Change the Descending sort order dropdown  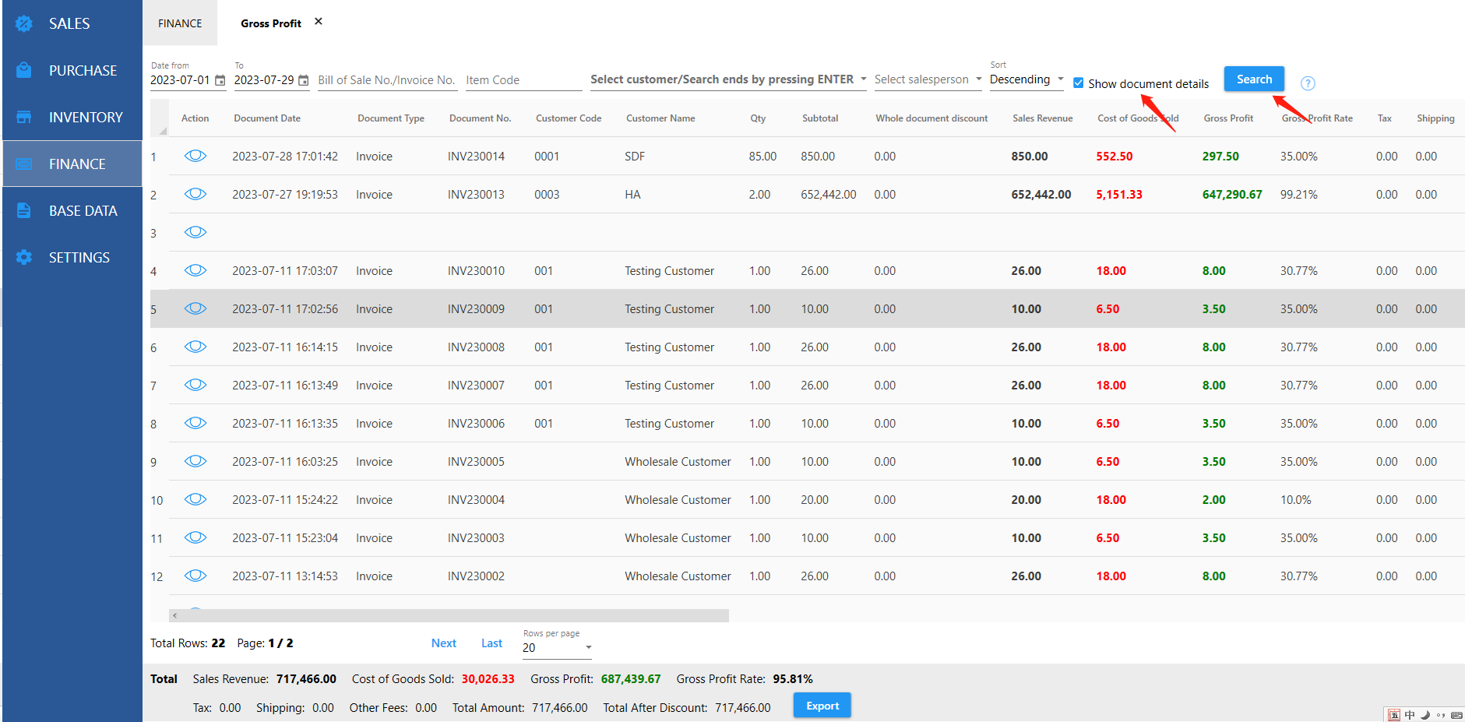(1060, 79)
